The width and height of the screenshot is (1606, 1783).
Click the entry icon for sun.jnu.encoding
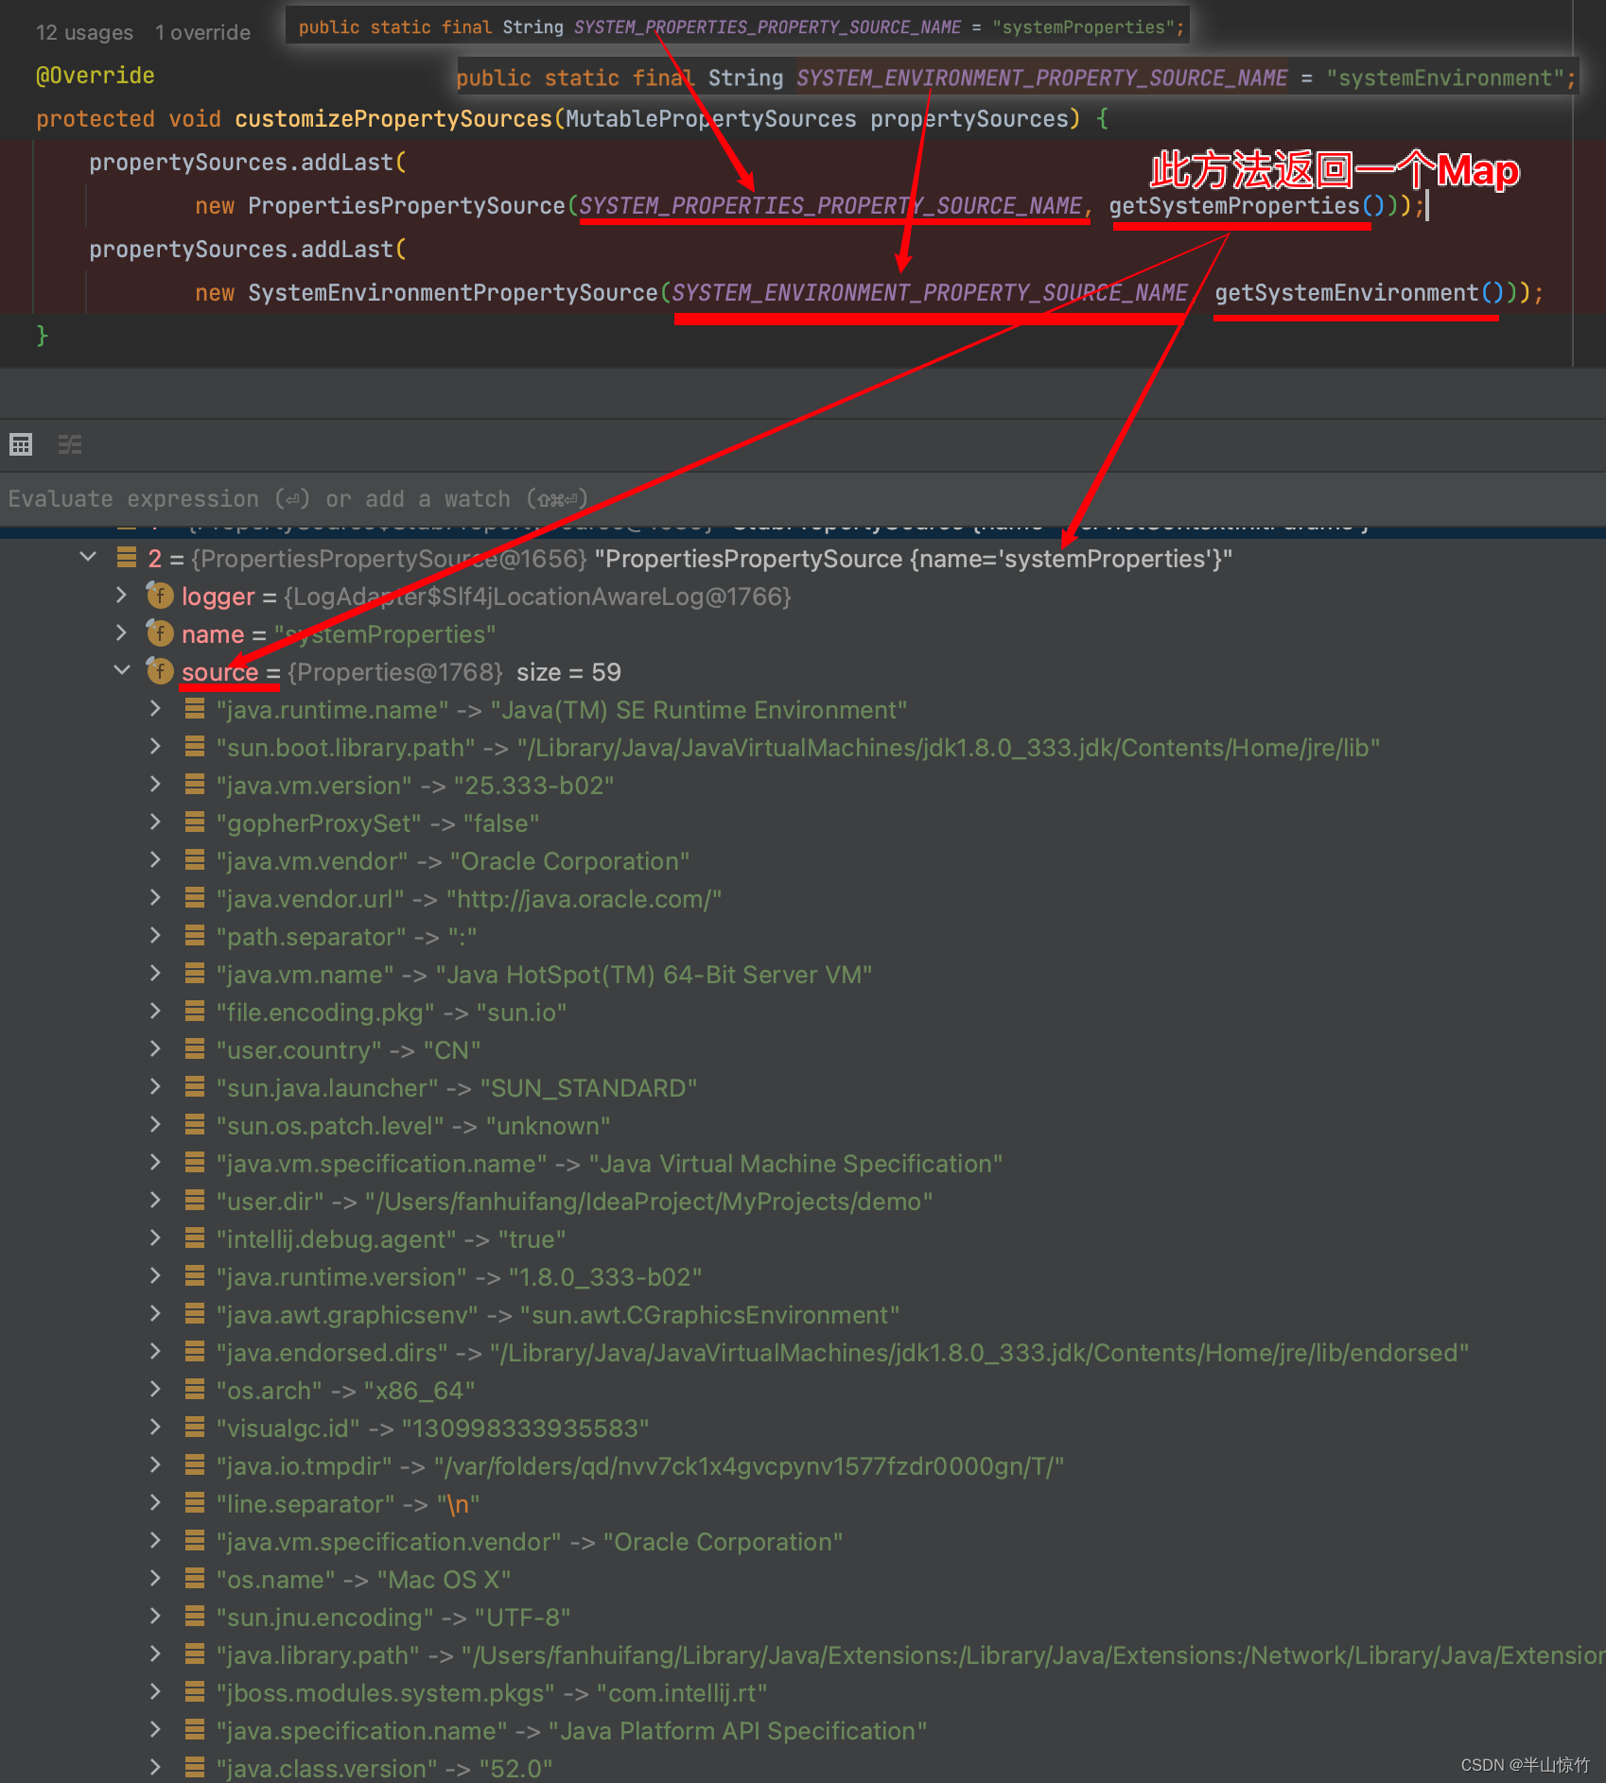coord(195,1617)
